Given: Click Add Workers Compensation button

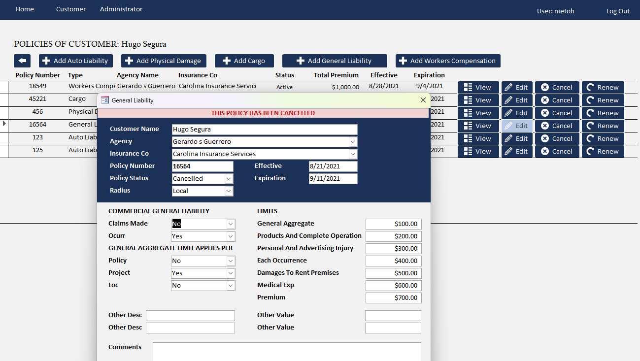Looking at the screenshot, I should (448, 61).
